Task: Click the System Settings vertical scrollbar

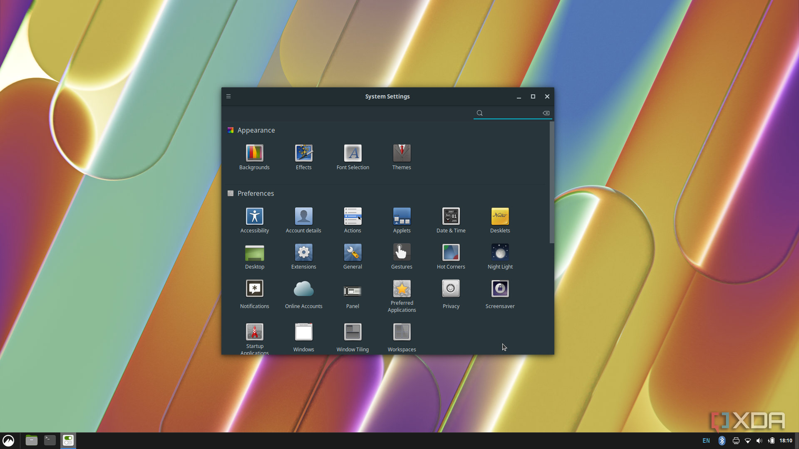Action: tap(552, 182)
